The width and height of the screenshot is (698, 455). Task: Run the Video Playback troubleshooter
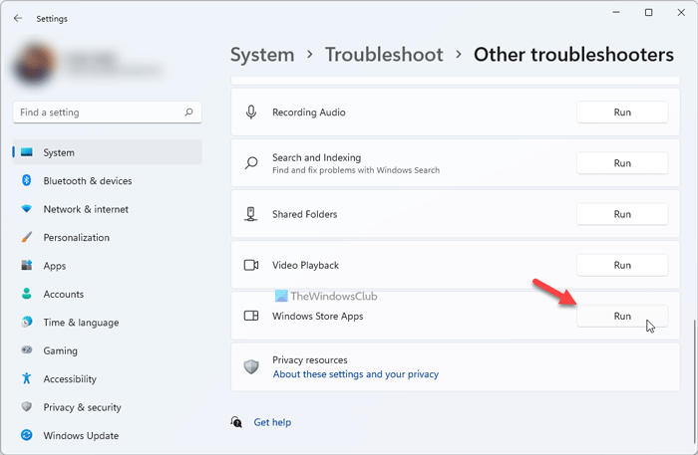click(622, 265)
